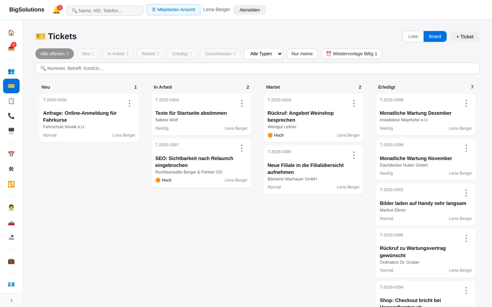Open the employee person icon in sidebar
This screenshot has height=307, width=492.
click(x=11, y=208)
